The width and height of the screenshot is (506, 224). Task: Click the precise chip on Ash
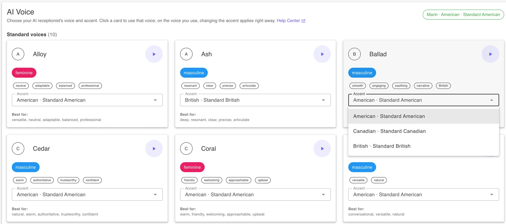point(228,86)
